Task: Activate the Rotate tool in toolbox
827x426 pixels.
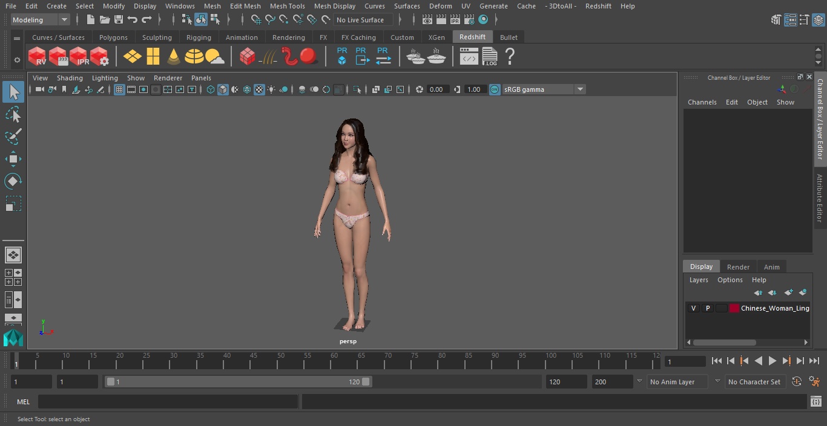Action: pyautogui.click(x=13, y=181)
